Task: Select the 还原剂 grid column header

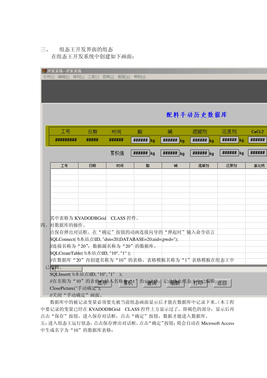Action: coord(231,166)
